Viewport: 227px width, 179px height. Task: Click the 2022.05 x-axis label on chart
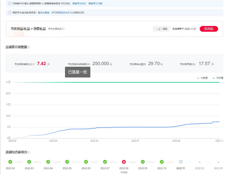tap(94, 141)
